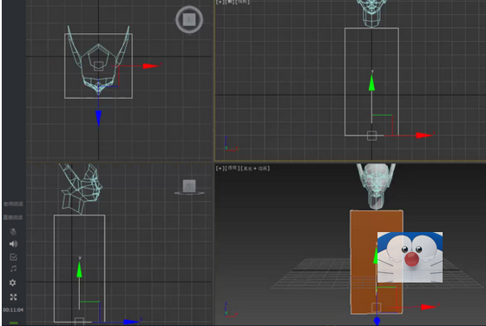The image size is (486, 326).
Task: Select red X-axis arrow in perspective viewport
Action: click(x=429, y=307)
